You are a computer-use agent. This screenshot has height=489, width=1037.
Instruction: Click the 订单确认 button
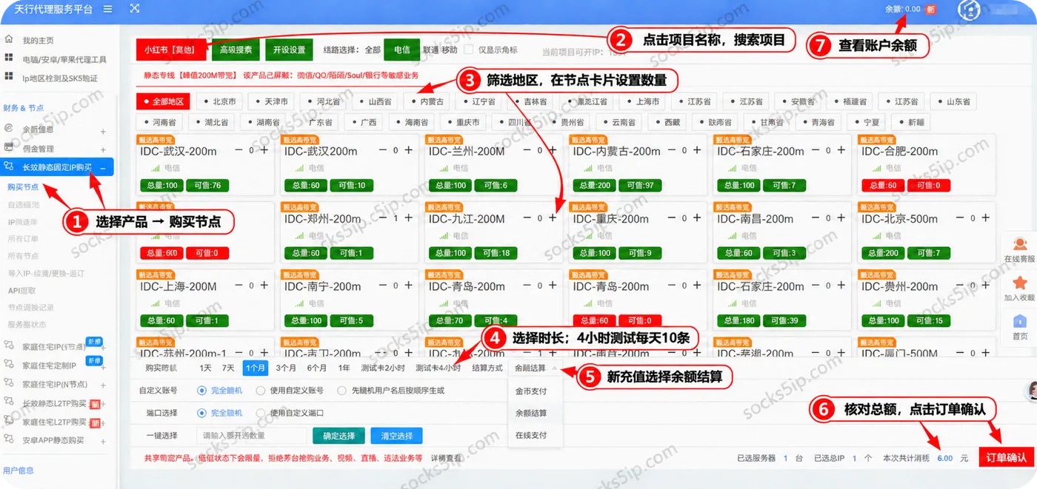[1006, 458]
